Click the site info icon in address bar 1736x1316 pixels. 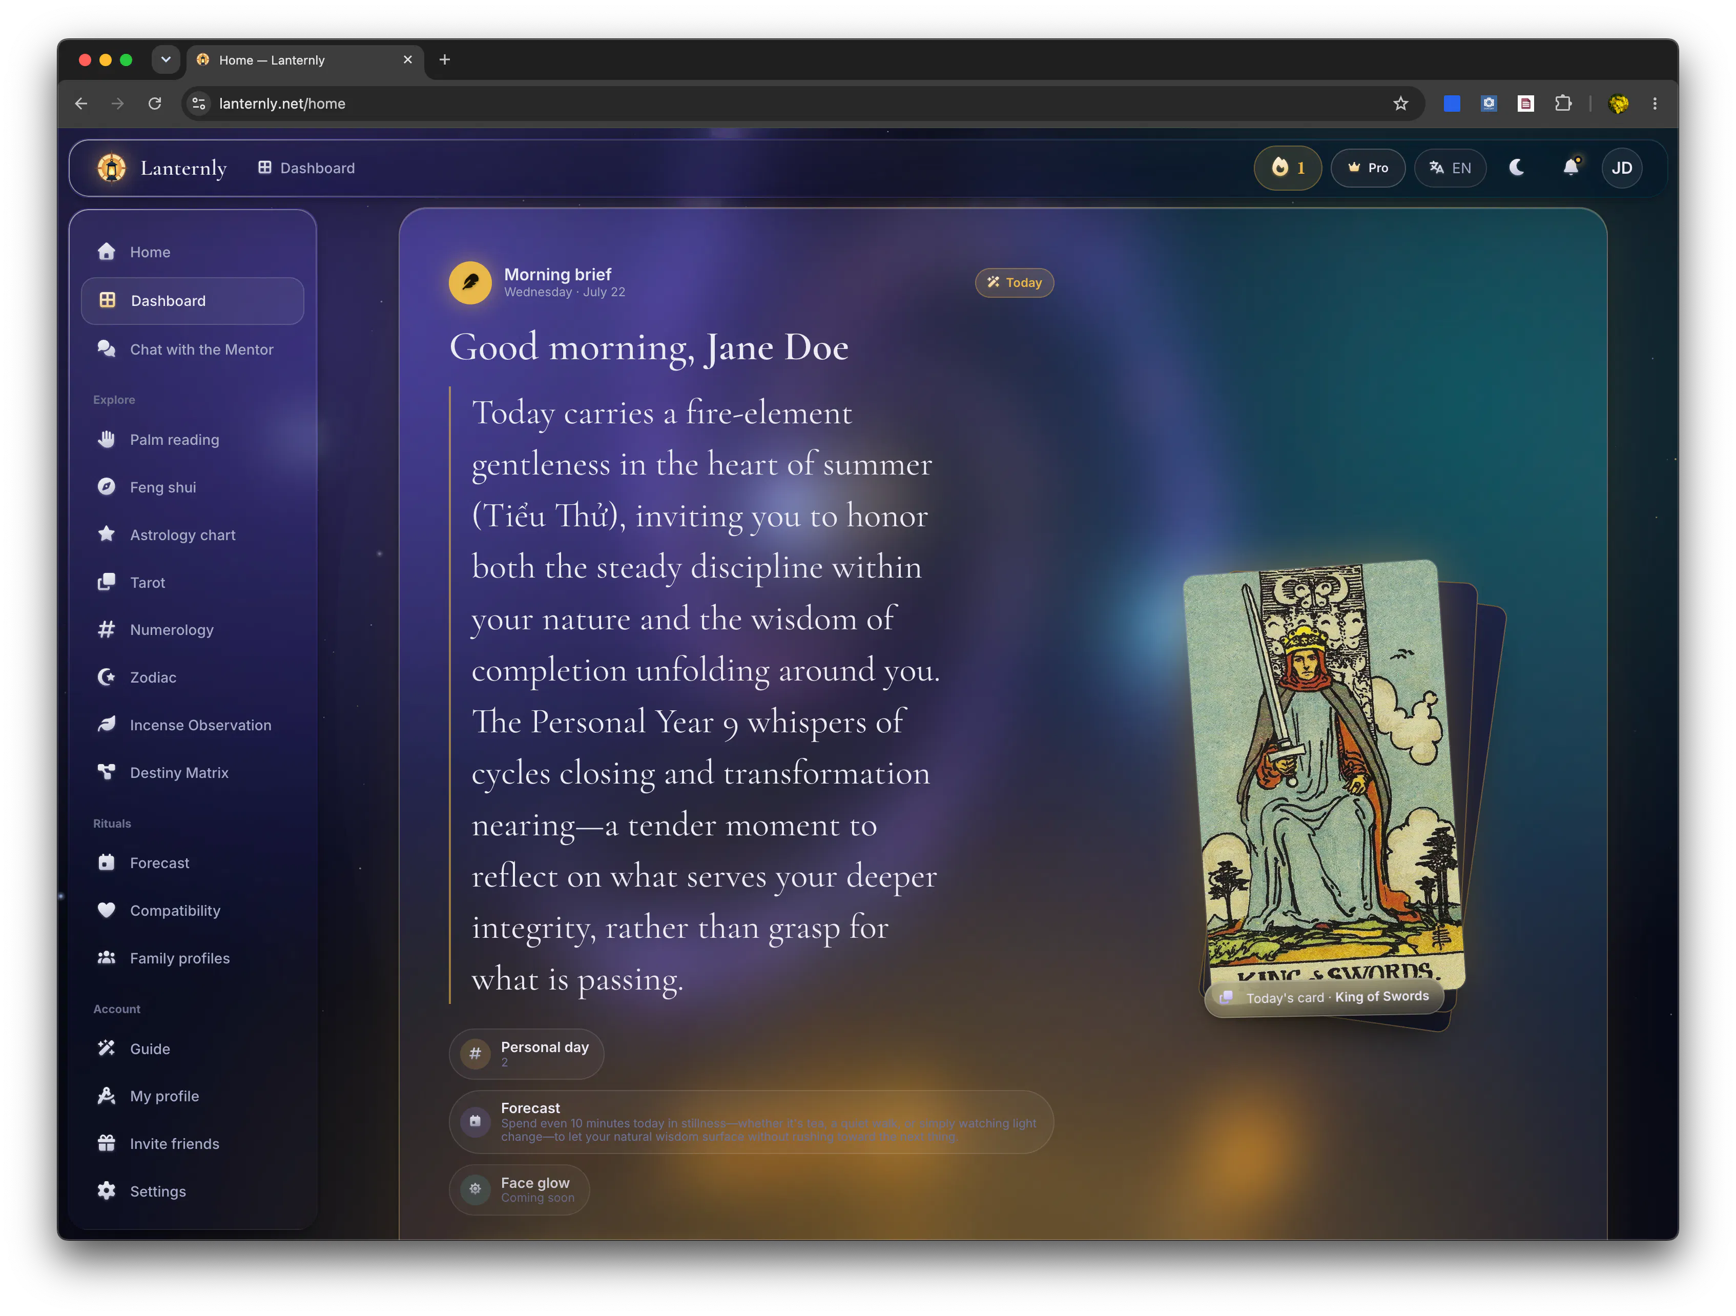pos(199,104)
